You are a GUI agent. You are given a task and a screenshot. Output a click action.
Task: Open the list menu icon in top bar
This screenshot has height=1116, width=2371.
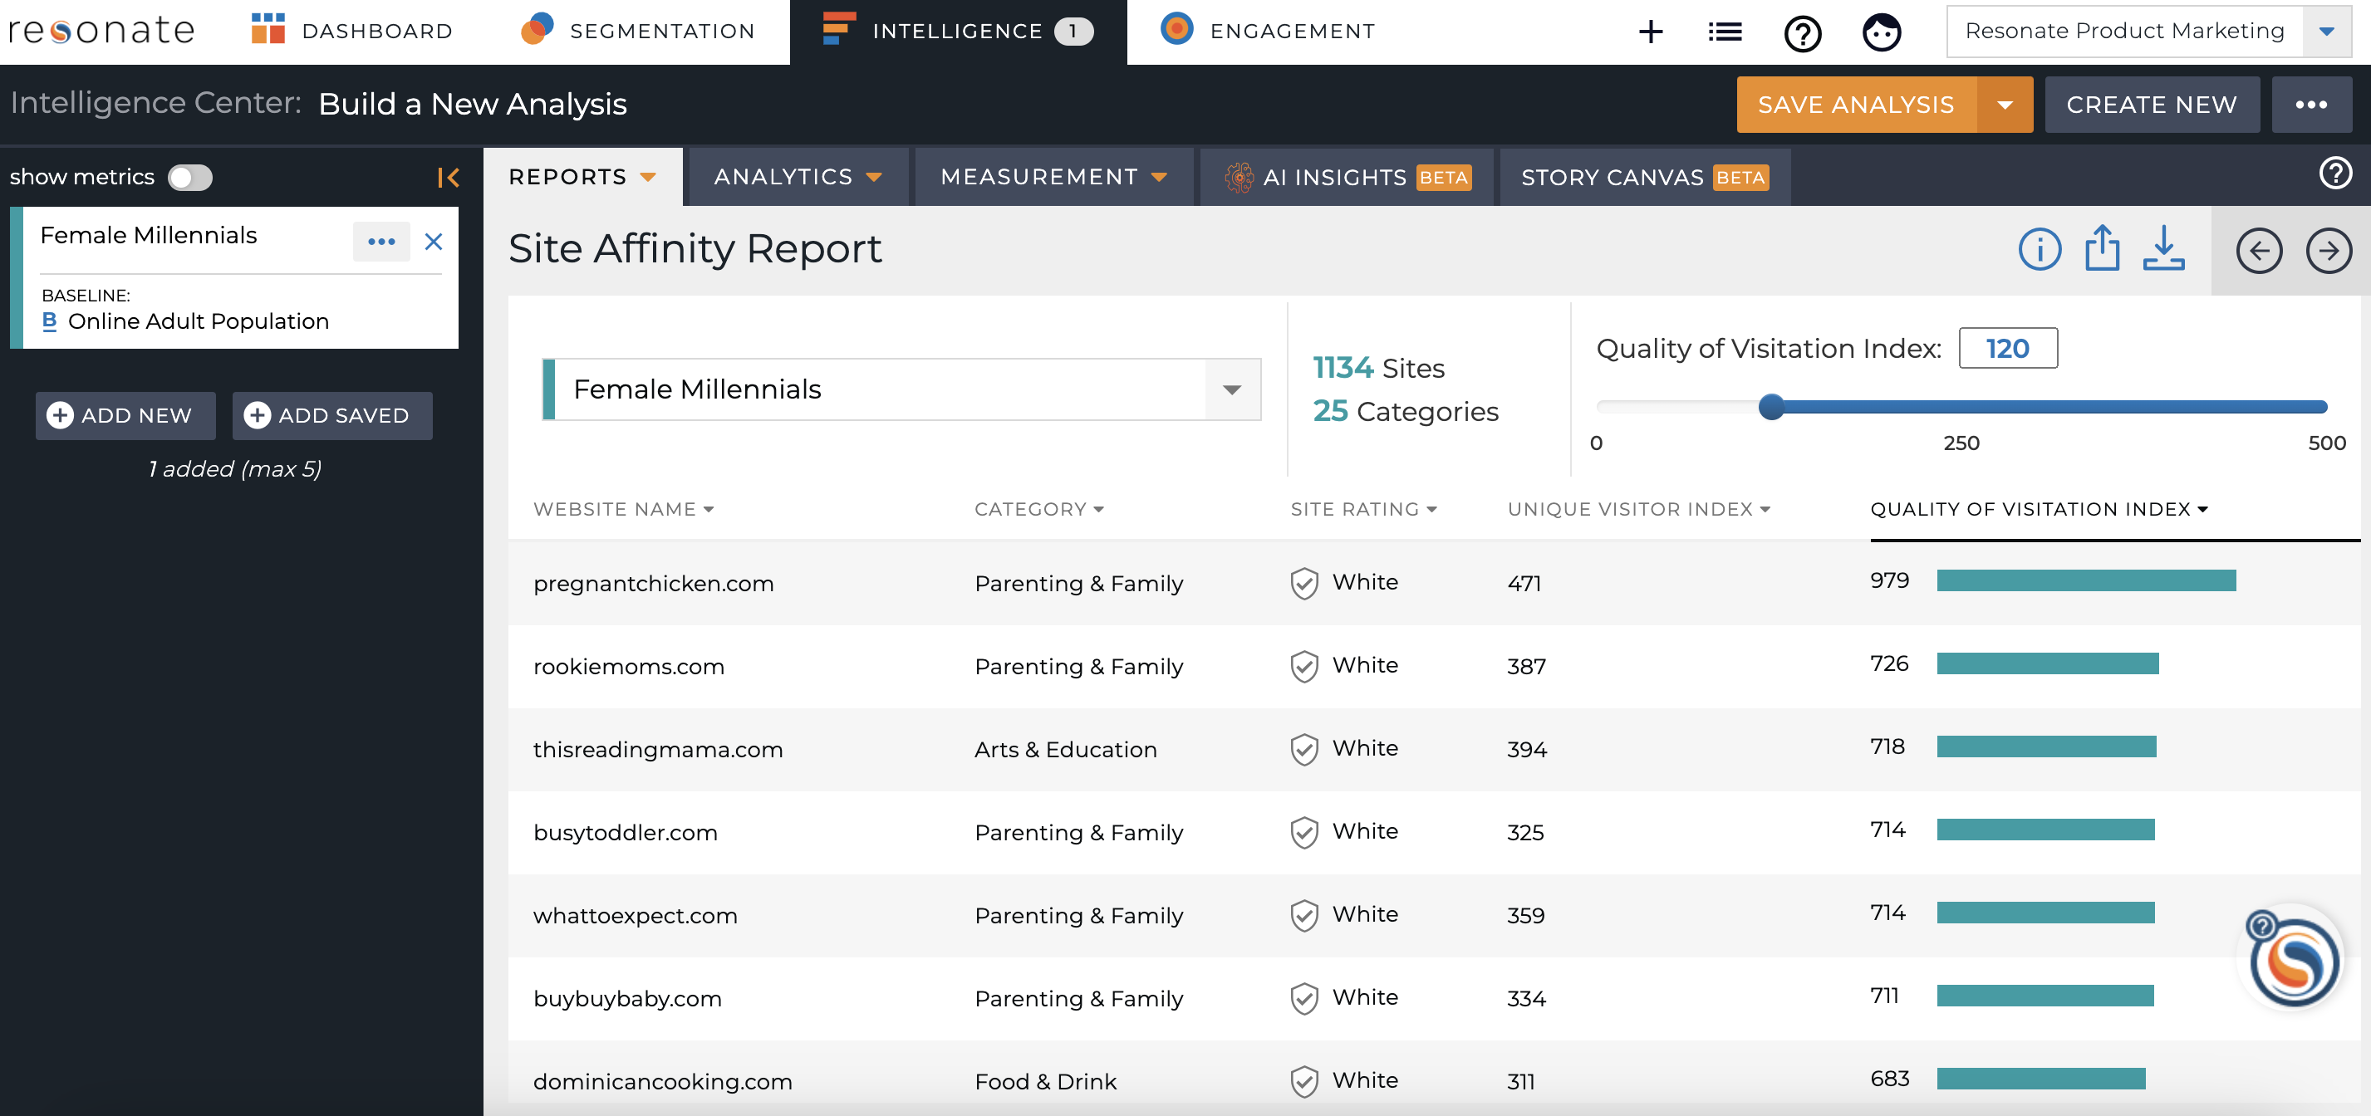[x=1725, y=32]
